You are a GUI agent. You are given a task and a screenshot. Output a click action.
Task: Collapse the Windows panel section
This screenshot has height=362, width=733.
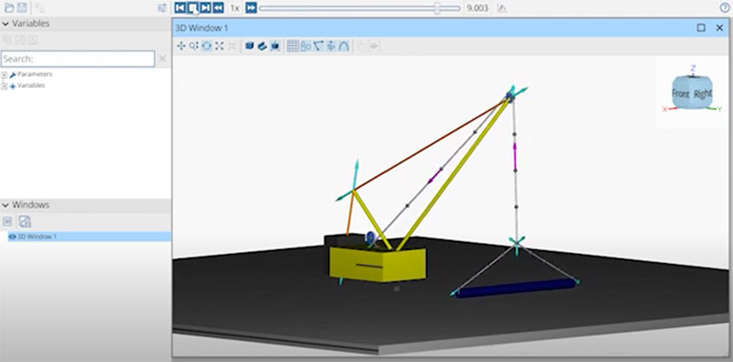tap(5, 205)
